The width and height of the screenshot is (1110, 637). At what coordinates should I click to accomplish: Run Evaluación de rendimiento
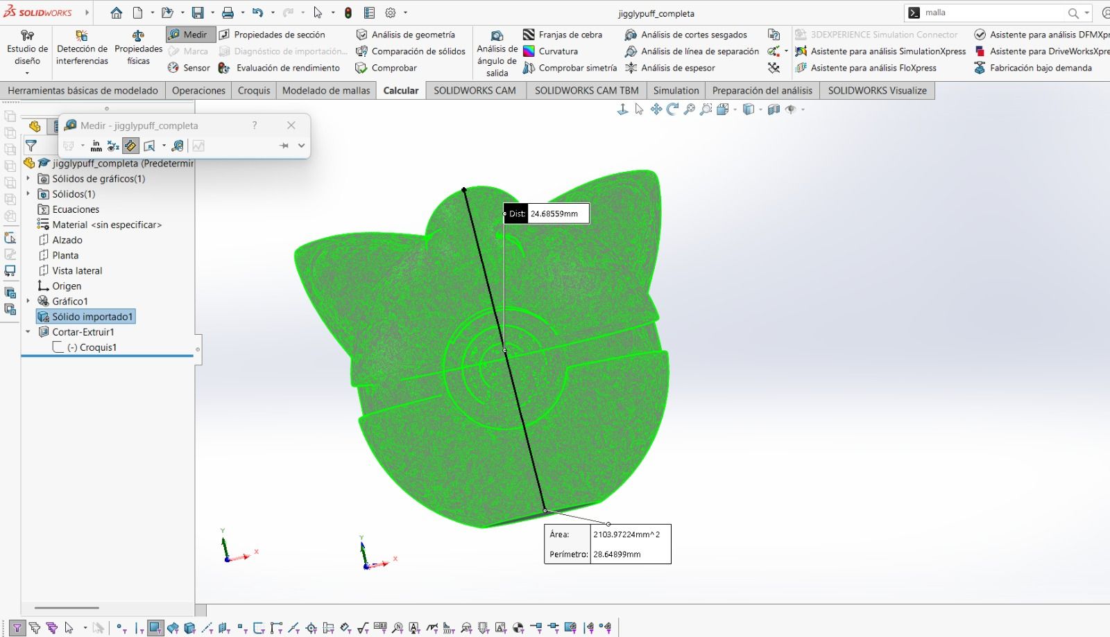pyautogui.click(x=280, y=68)
